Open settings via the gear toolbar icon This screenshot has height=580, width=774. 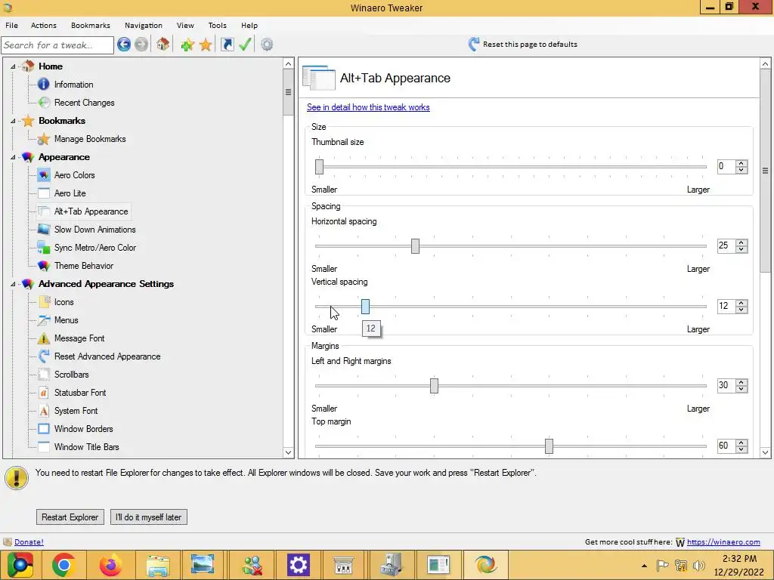pos(267,45)
